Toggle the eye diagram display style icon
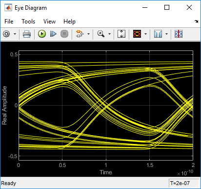The height and width of the screenshot is (189, 201). point(137,34)
